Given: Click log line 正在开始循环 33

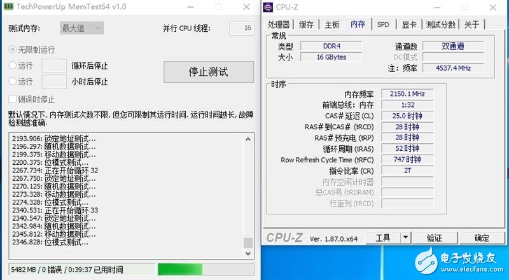Looking at the screenshot, I should (x=55, y=210).
